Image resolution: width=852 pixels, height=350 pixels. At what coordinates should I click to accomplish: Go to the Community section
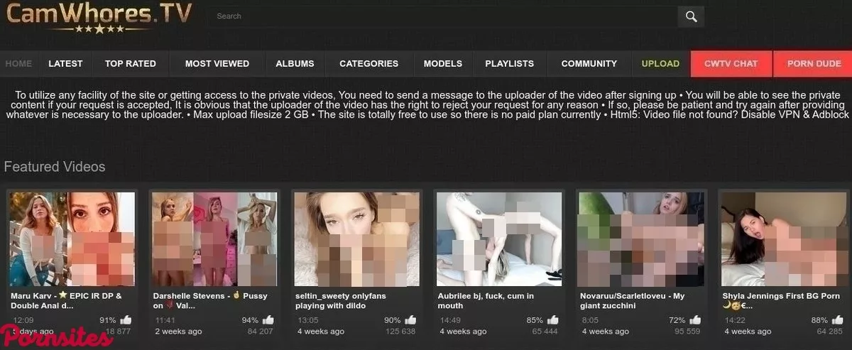tap(589, 63)
